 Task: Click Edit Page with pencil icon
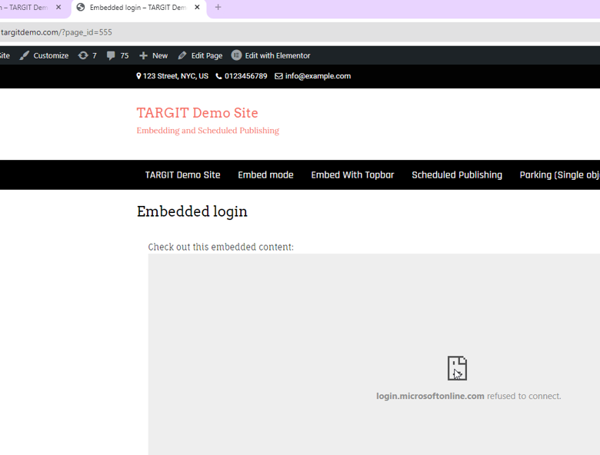tap(200, 55)
